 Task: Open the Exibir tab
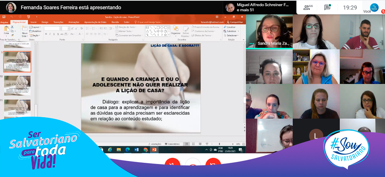127,22
